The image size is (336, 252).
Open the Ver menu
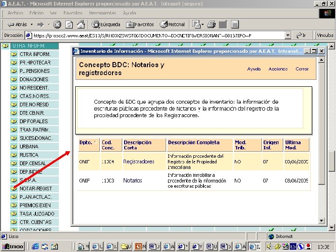(x=53, y=13)
